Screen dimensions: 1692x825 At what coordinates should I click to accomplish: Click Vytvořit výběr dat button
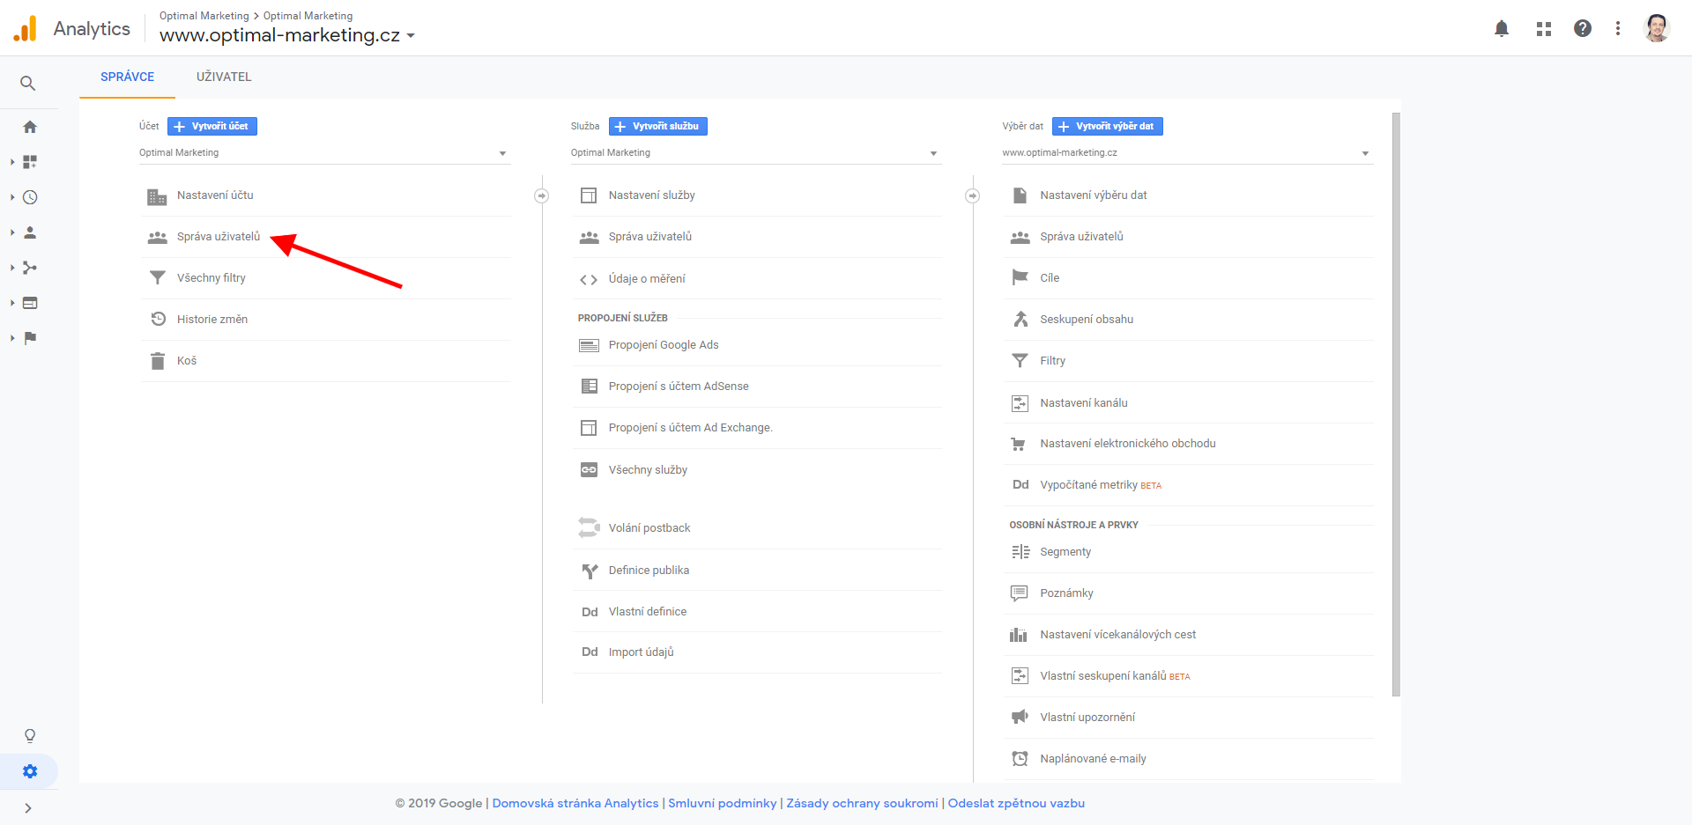tap(1108, 127)
